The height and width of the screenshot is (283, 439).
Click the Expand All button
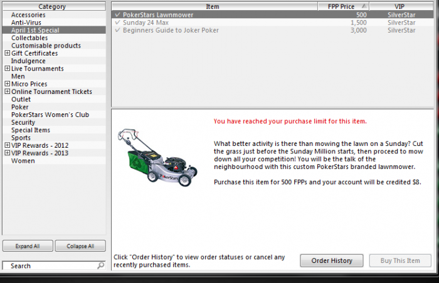pos(28,246)
